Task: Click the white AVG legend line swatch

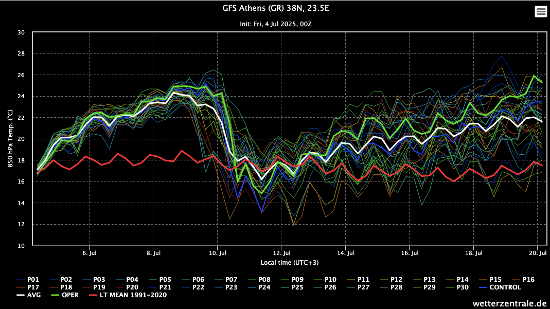Action: coord(21,295)
